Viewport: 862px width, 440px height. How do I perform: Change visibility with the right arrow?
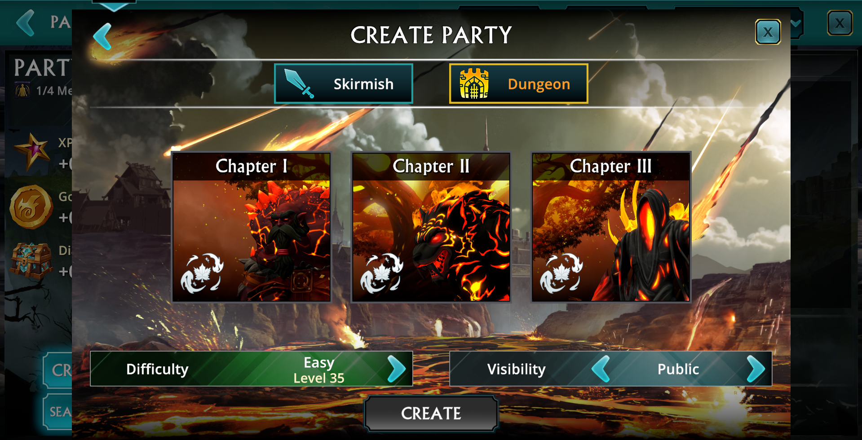(756, 369)
